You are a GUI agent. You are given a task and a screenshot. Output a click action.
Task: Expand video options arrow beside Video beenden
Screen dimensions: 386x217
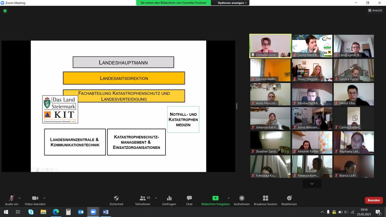[44, 198]
